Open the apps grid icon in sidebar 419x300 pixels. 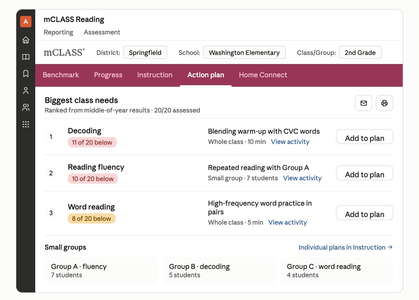(x=26, y=124)
